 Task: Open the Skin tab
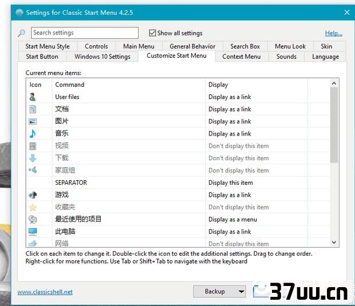(x=326, y=46)
